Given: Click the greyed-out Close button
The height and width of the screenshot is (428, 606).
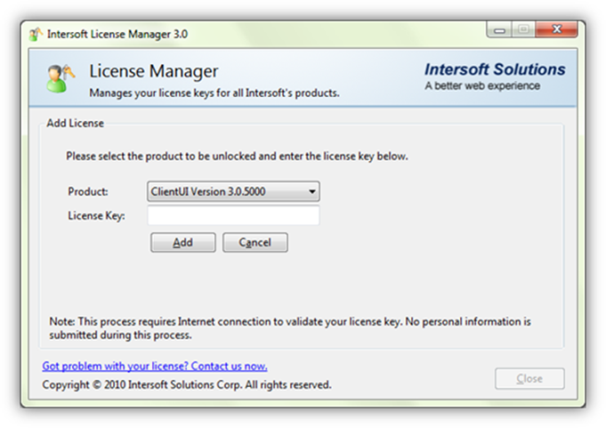Looking at the screenshot, I should click(x=529, y=378).
